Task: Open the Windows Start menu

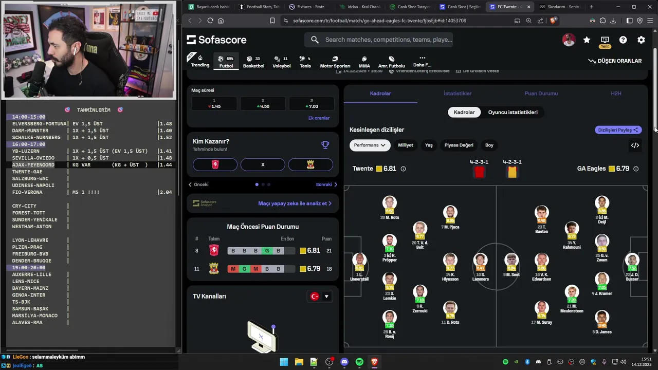Action: pos(284,362)
